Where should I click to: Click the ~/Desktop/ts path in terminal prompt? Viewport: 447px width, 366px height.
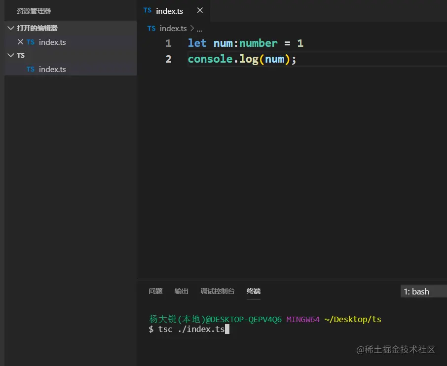(x=353, y=319)
